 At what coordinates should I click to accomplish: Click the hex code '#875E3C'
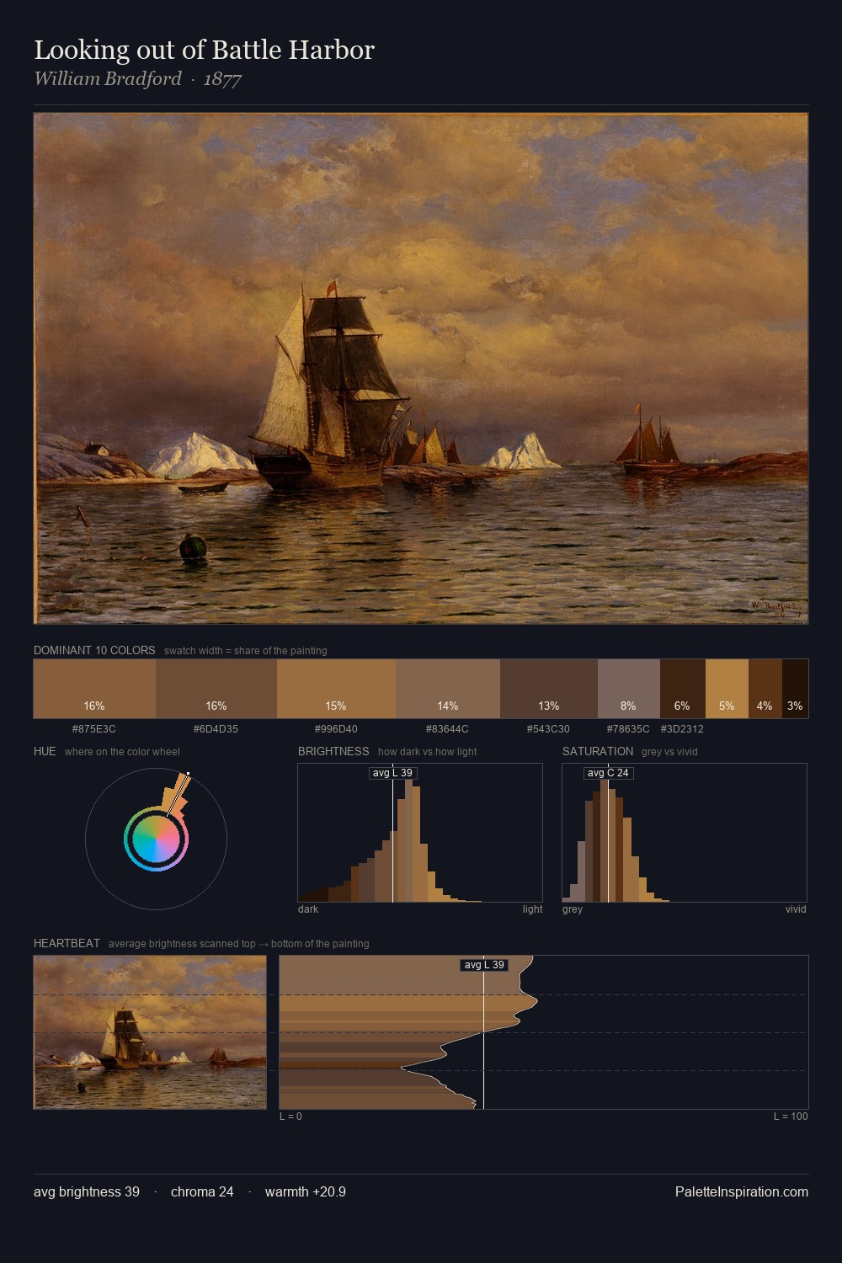tap(94, 729)
